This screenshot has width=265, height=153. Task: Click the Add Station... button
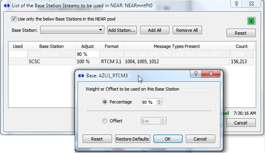(122, 30)
